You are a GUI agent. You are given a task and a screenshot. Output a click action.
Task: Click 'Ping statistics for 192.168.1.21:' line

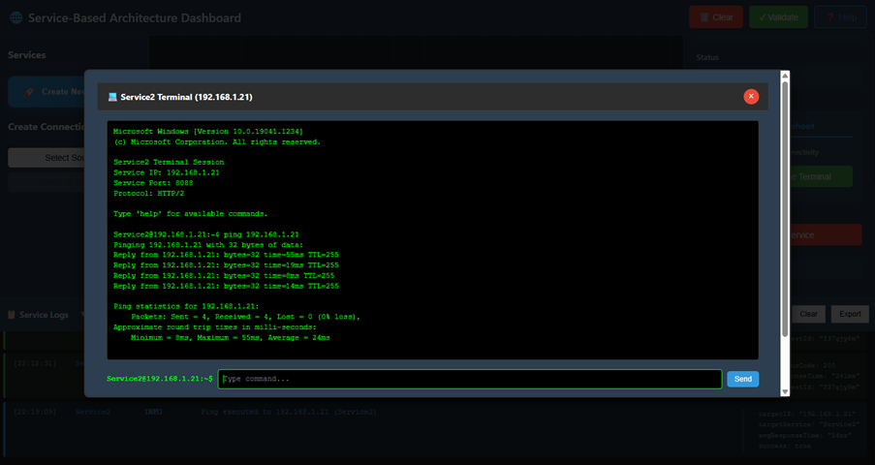[x=186, y=306]
